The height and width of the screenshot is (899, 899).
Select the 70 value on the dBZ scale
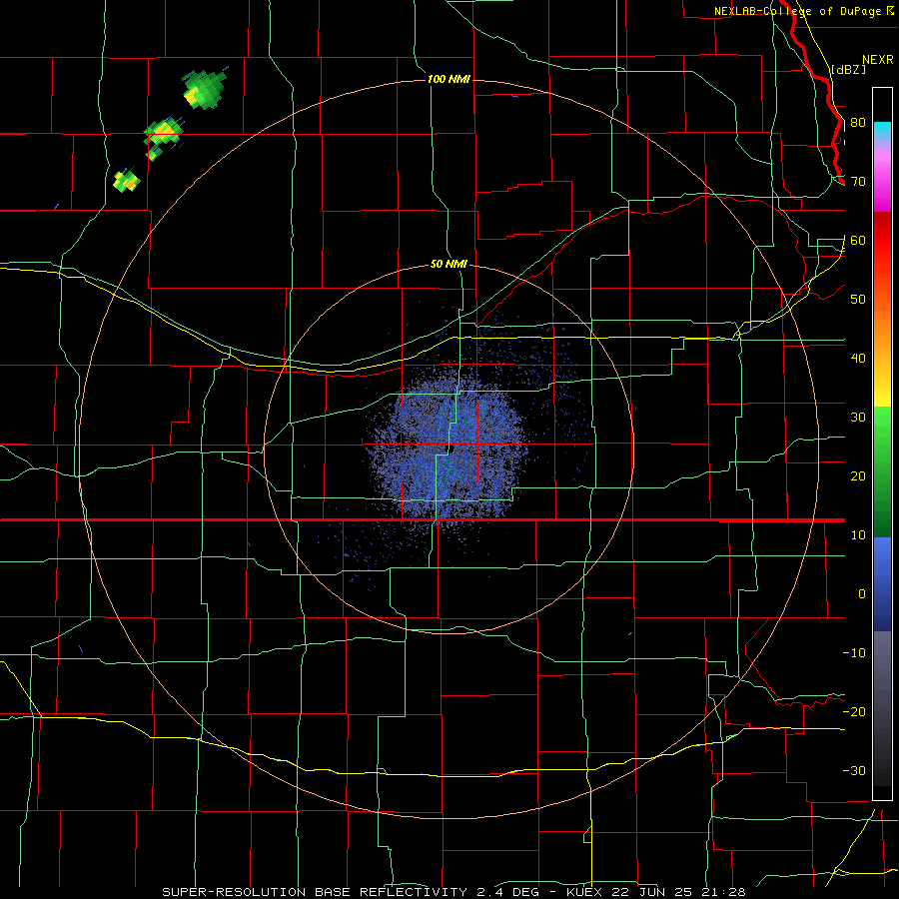coord(858,182)
